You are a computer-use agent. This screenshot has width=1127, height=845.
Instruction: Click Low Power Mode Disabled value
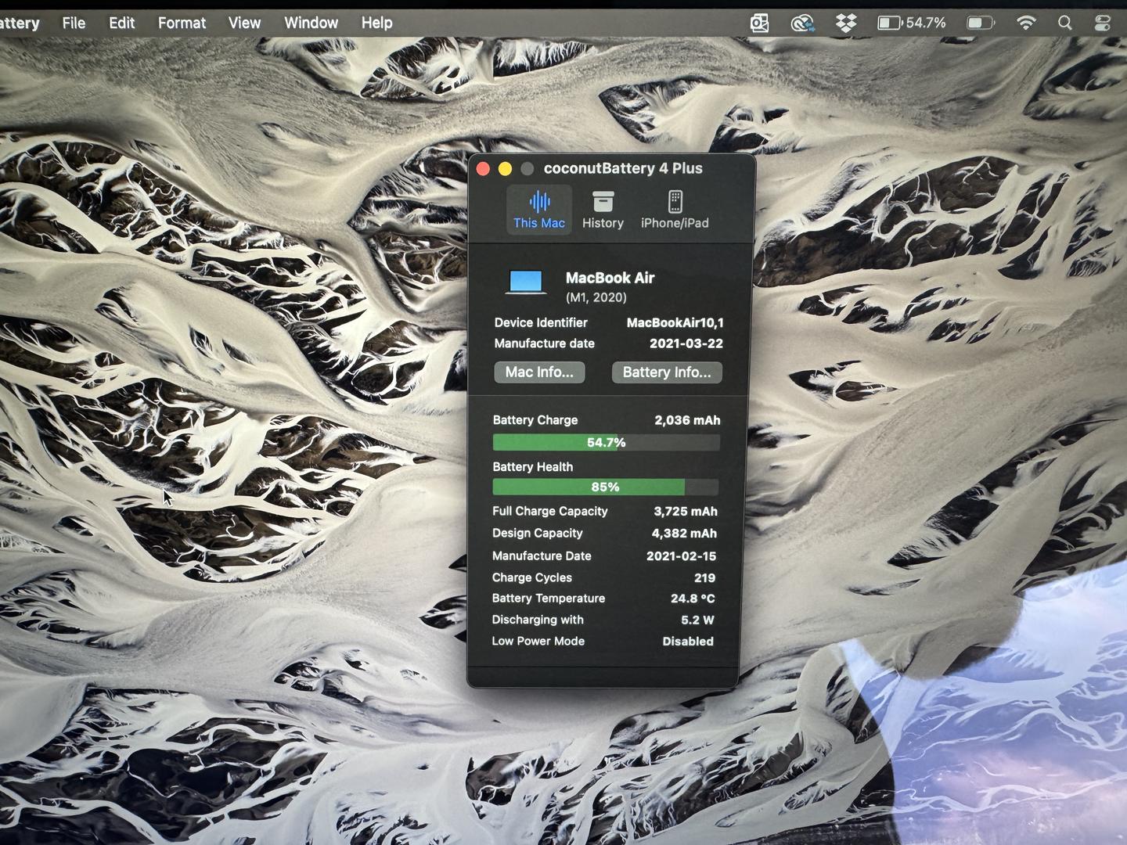click(x=688, y=641)
